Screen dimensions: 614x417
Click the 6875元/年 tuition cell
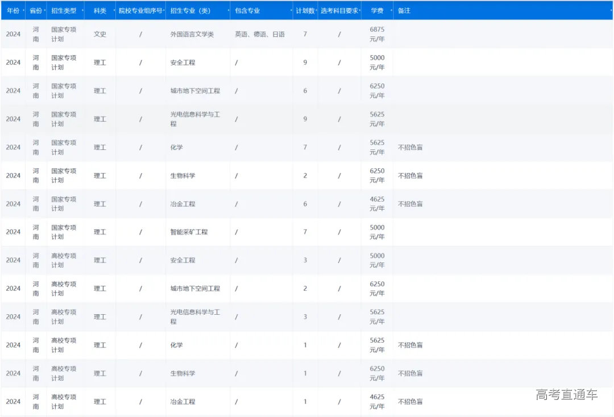[x=377, y=34]
